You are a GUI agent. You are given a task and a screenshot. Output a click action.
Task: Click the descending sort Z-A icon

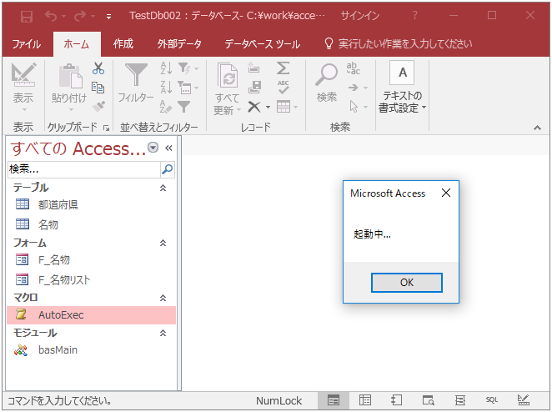pos(166,87)
